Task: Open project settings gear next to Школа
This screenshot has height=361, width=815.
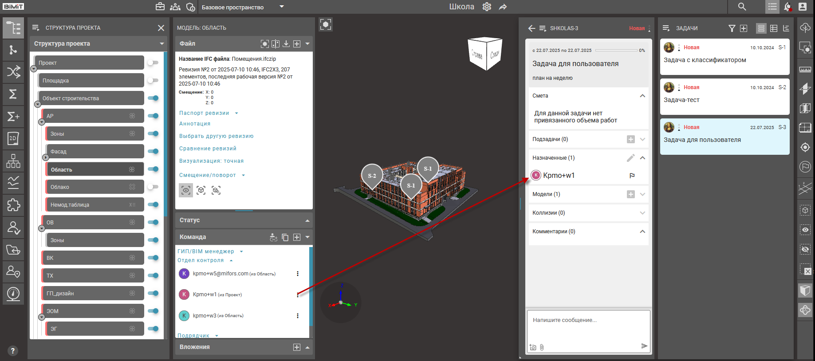Action: point(487,7)
